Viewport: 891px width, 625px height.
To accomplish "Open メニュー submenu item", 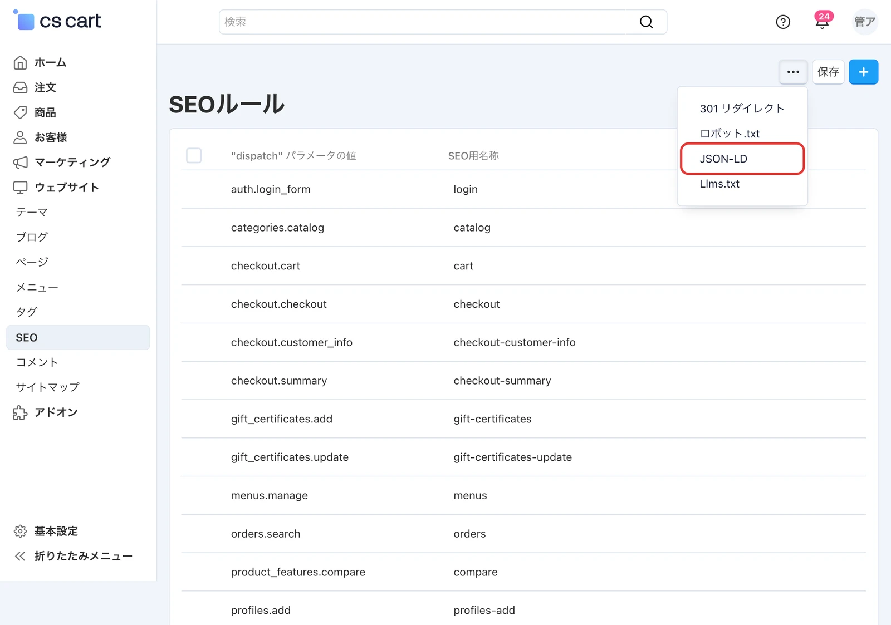I will (37, 287).
